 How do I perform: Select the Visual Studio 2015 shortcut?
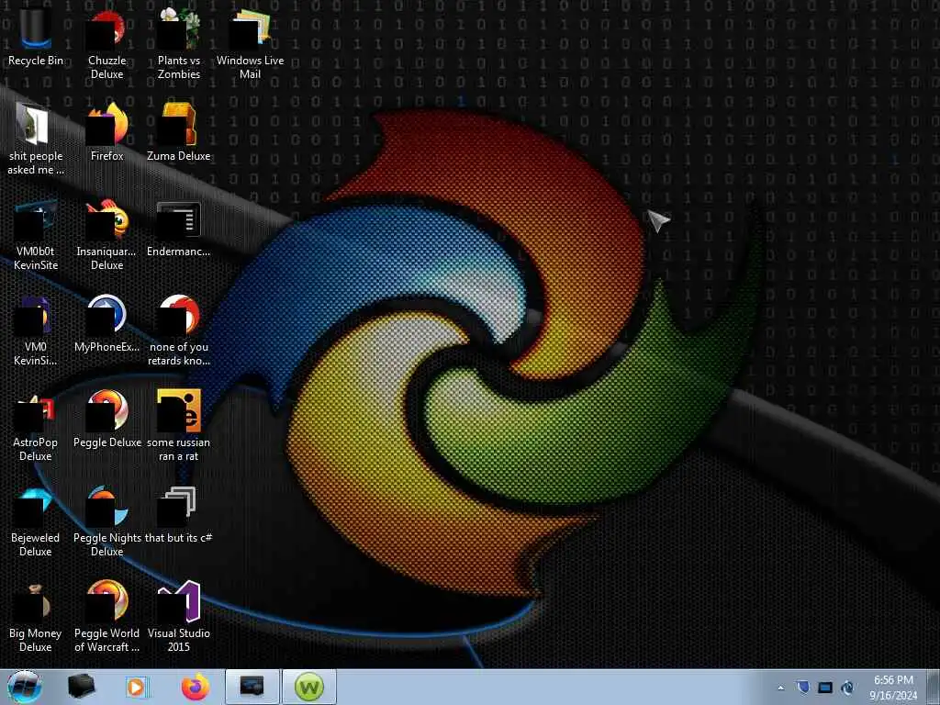click(179, 616)
